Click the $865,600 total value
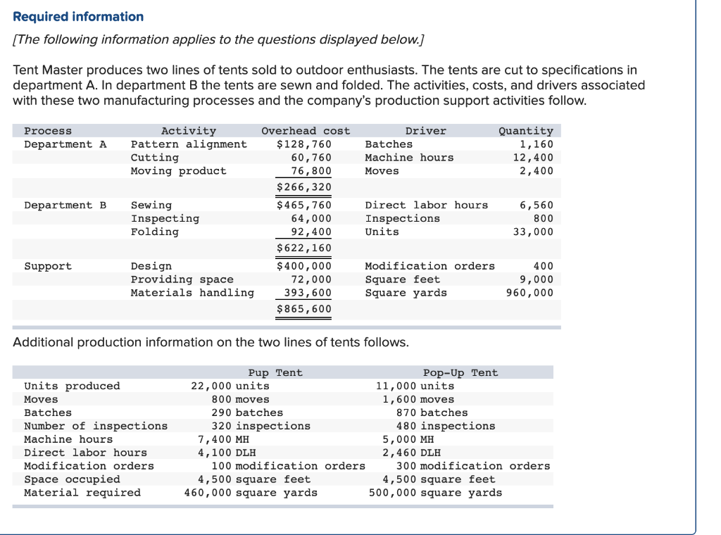The image size is (721, 535). (x=303, y=306)
